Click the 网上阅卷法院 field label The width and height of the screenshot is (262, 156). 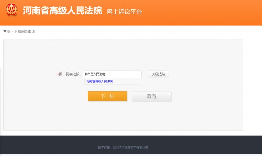69,74
